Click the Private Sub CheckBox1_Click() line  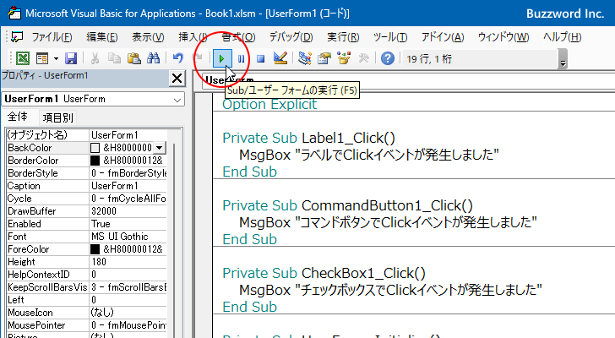tap(324, 273)
